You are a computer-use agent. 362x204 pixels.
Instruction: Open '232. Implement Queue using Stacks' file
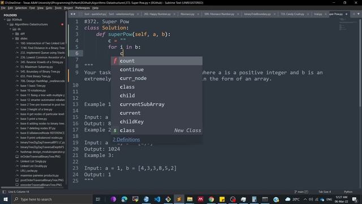click(42, 53)
